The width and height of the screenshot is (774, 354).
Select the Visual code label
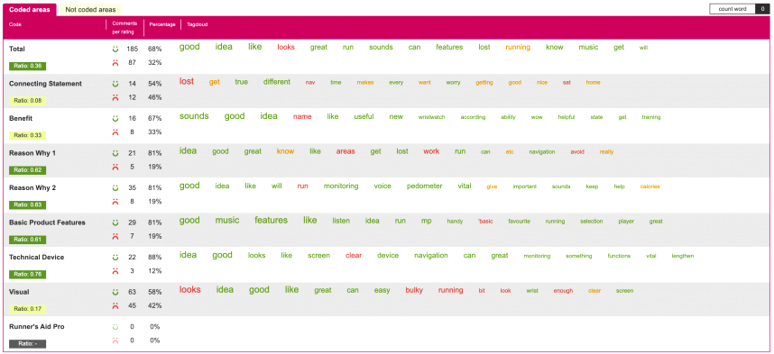pyautogui.click(x=19, y=292)
